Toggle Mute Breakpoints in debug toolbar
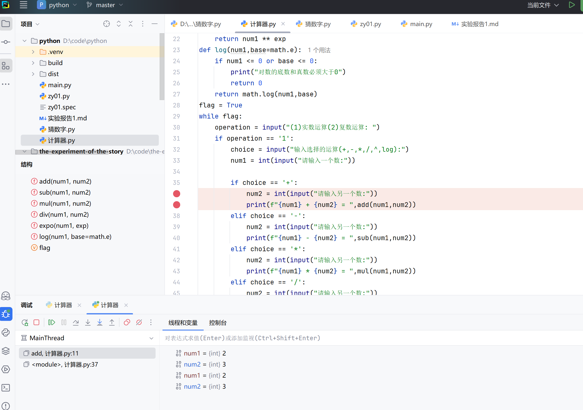The width and height of the screenshot is (583, 410). [x=139, y=323]
